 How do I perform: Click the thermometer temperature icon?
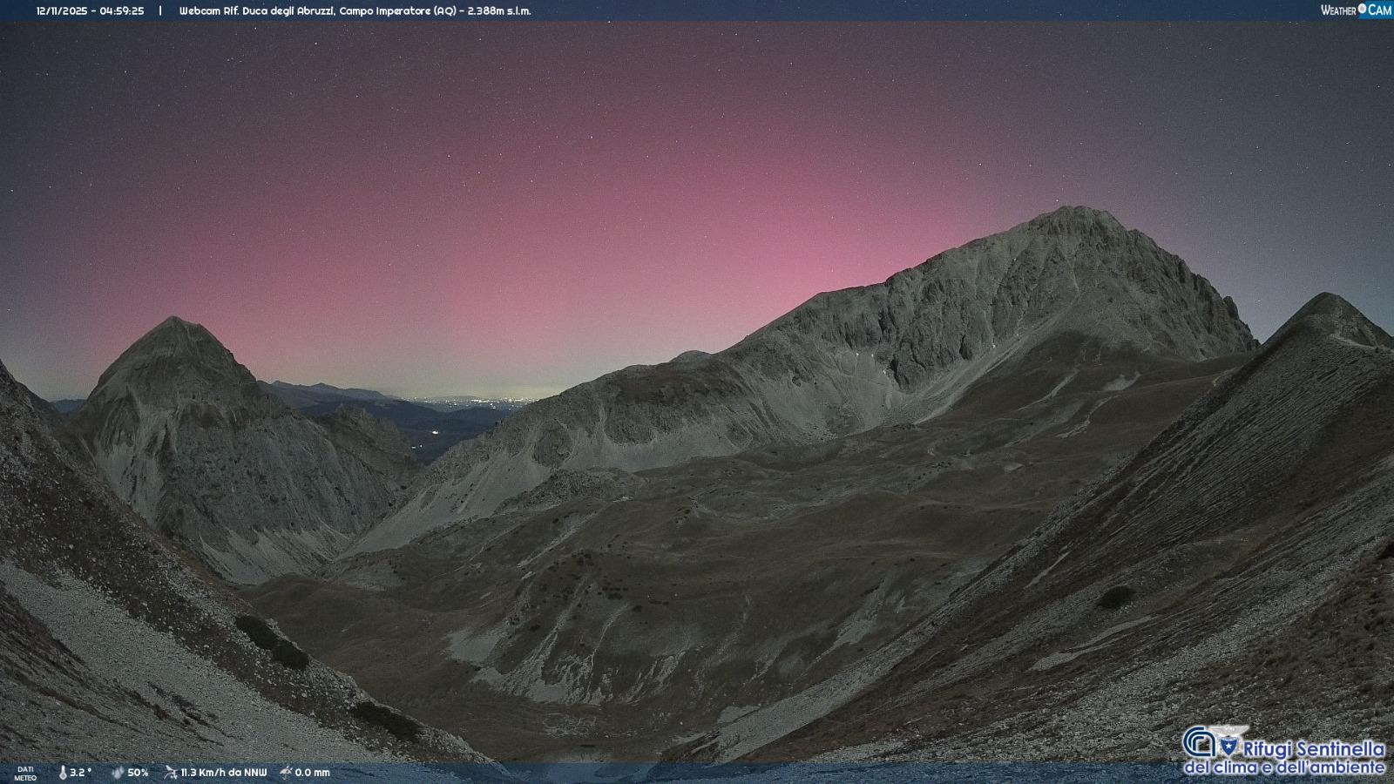coord(63,772)
